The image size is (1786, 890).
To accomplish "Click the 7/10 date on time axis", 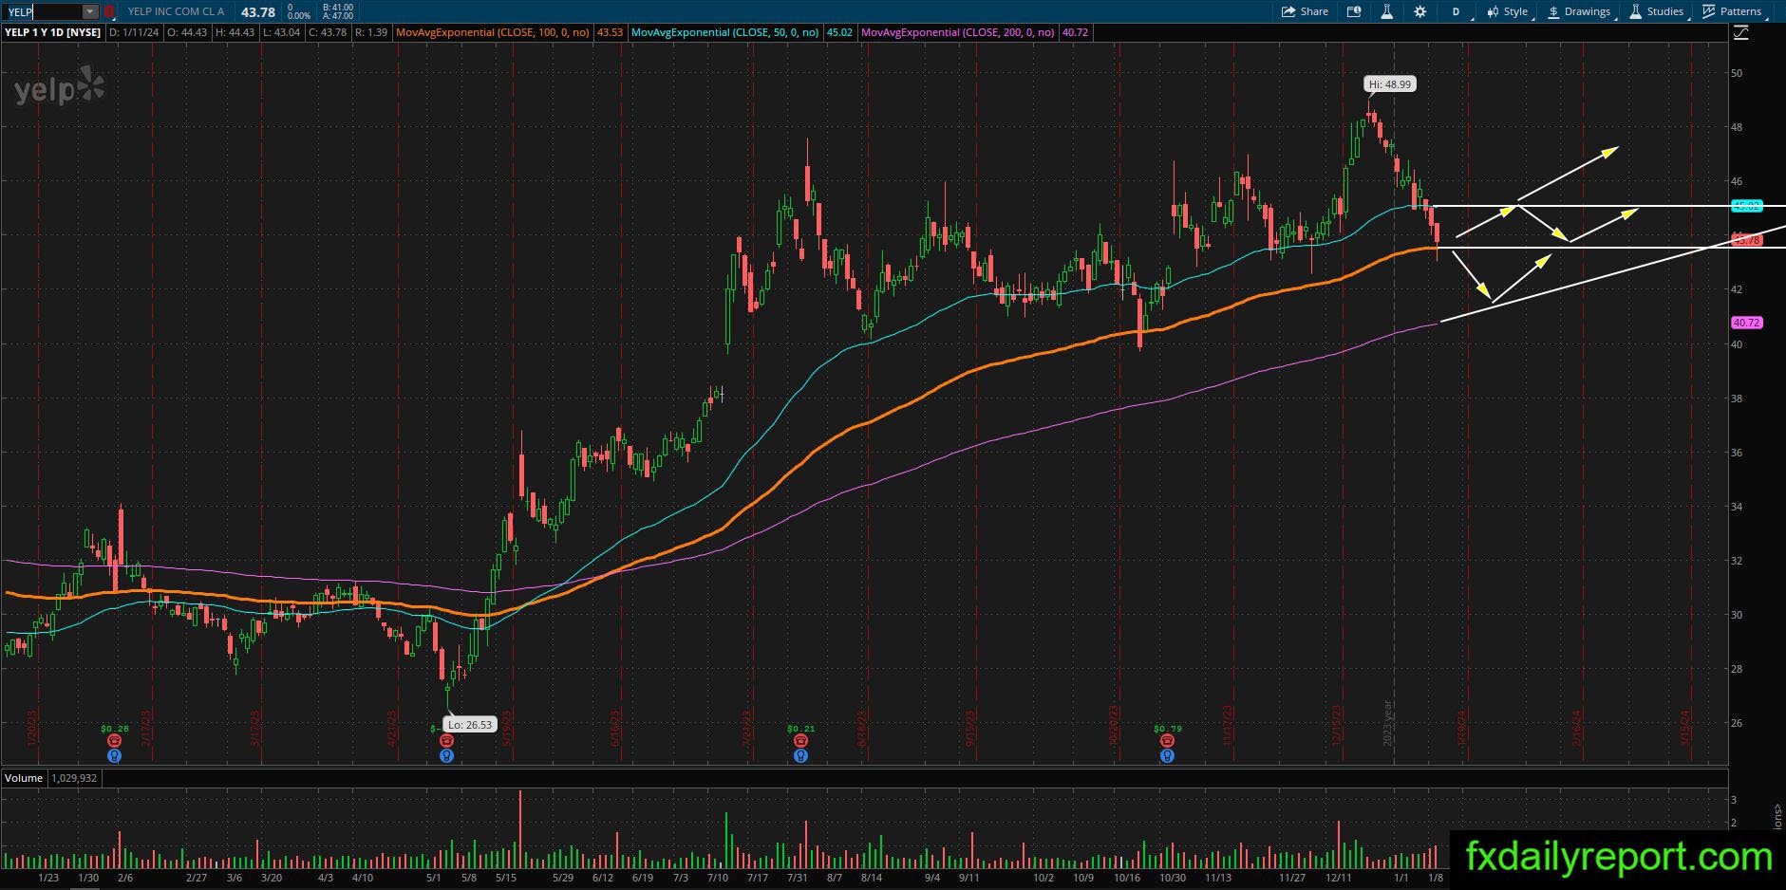I will click(x=718, y=878).
